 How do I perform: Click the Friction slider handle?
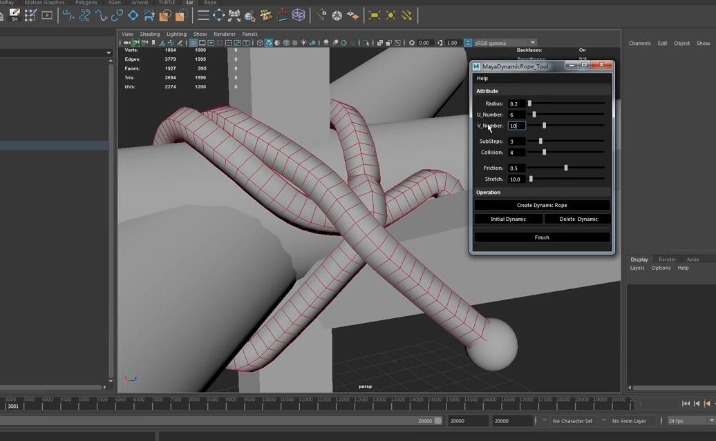[x=566, y=168]
